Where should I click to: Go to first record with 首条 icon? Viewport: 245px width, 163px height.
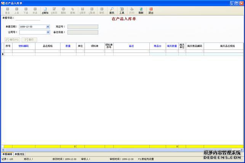click(x=8, y=10)
